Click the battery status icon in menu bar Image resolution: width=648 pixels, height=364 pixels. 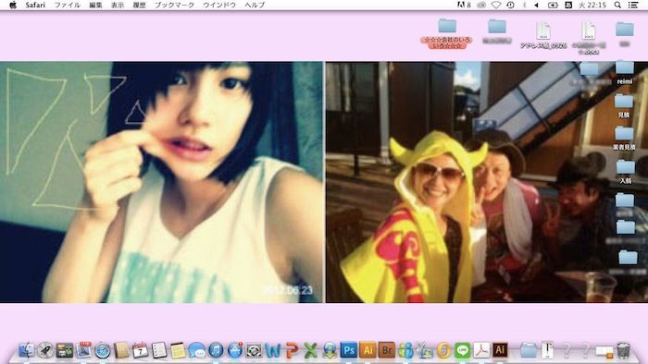pos(553,5)
